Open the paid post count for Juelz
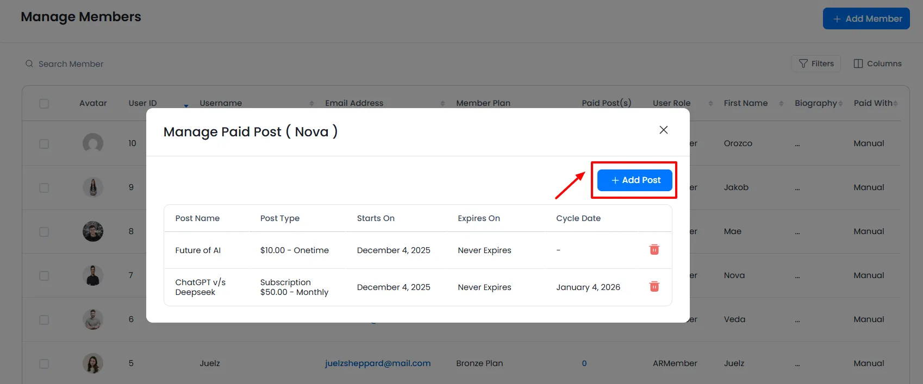Viewport: 923px width, 384px height. [x=584, y=363]
